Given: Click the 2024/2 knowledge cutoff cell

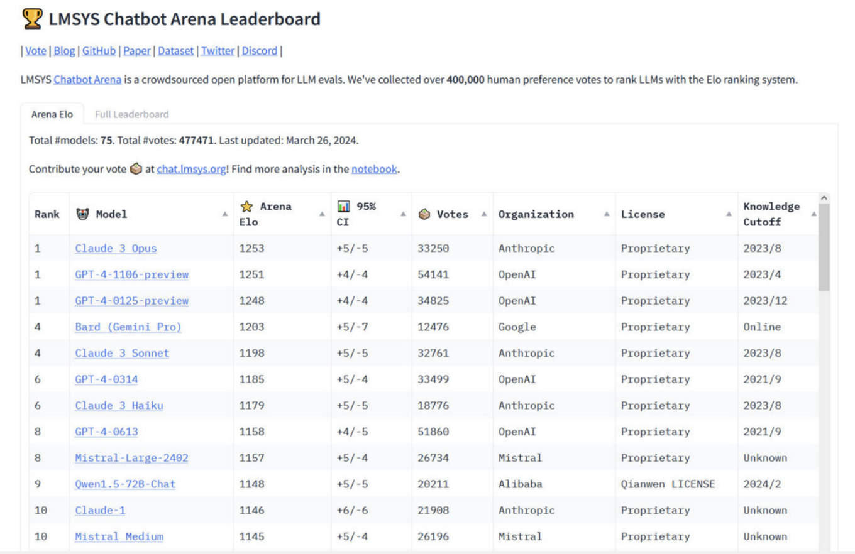Looking at the screenshot, I should coord(779,484).
